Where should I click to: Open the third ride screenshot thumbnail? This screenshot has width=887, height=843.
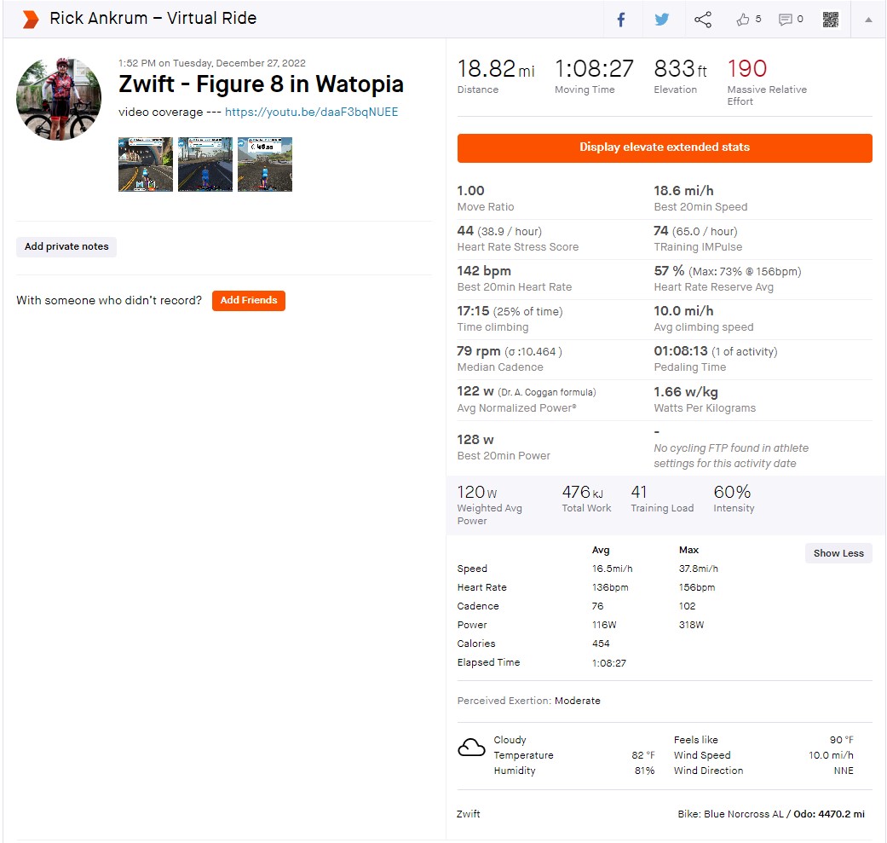265,165
